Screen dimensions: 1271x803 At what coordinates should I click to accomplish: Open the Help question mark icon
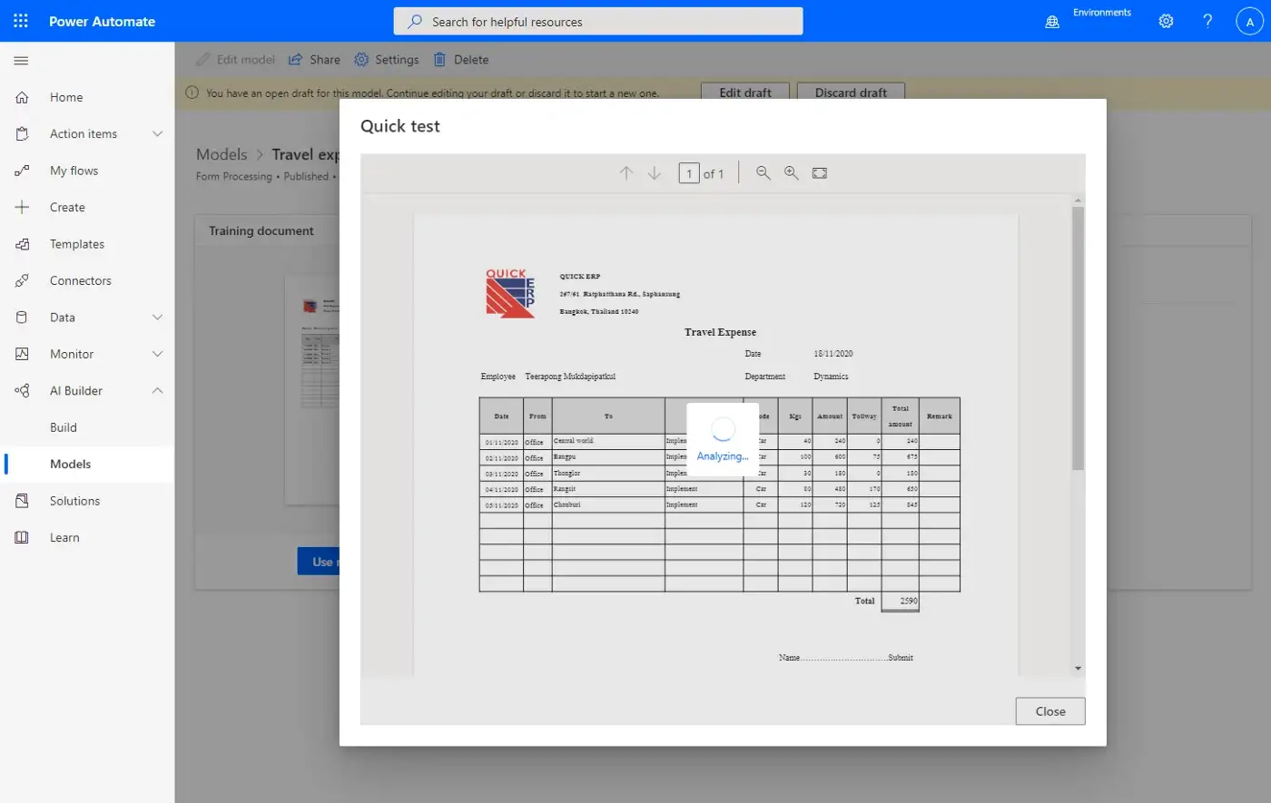[x=1207, y=21]
